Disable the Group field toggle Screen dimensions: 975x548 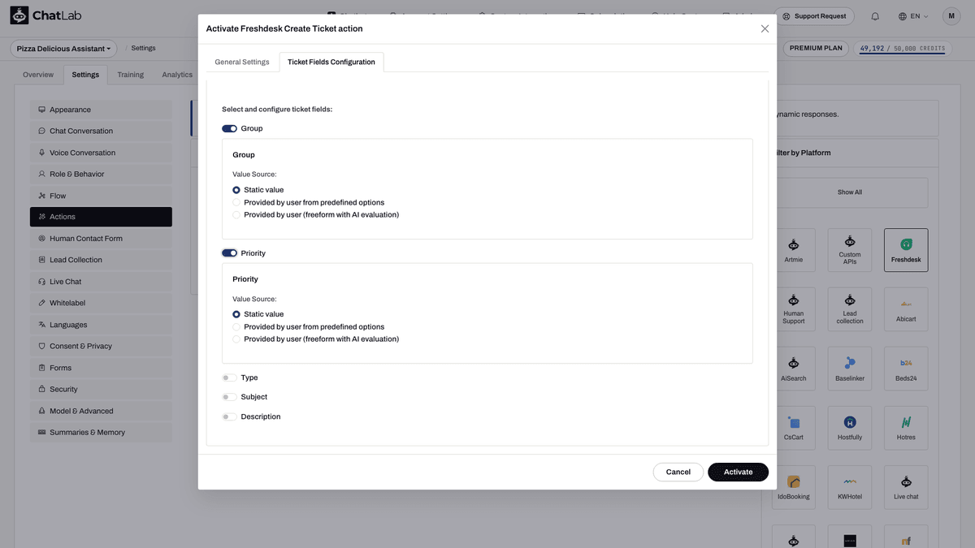(229, 128)
